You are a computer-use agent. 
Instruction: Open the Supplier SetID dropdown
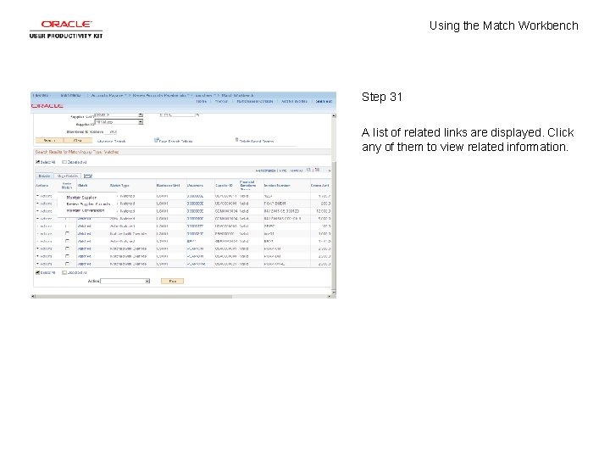tap(119, 114)
